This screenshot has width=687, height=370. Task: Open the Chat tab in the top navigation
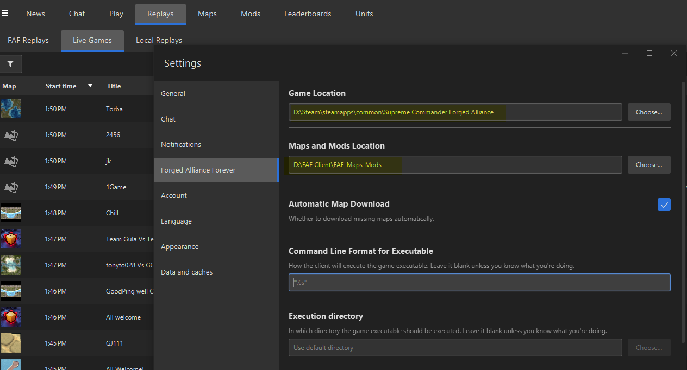[77, 14]
